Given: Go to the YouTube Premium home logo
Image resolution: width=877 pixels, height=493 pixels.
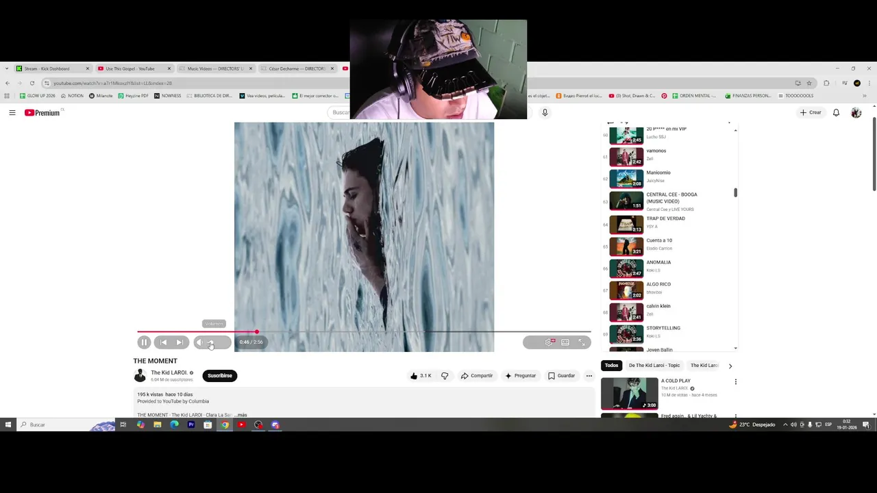Looking at the screenshot, I should tap(42, 112).
